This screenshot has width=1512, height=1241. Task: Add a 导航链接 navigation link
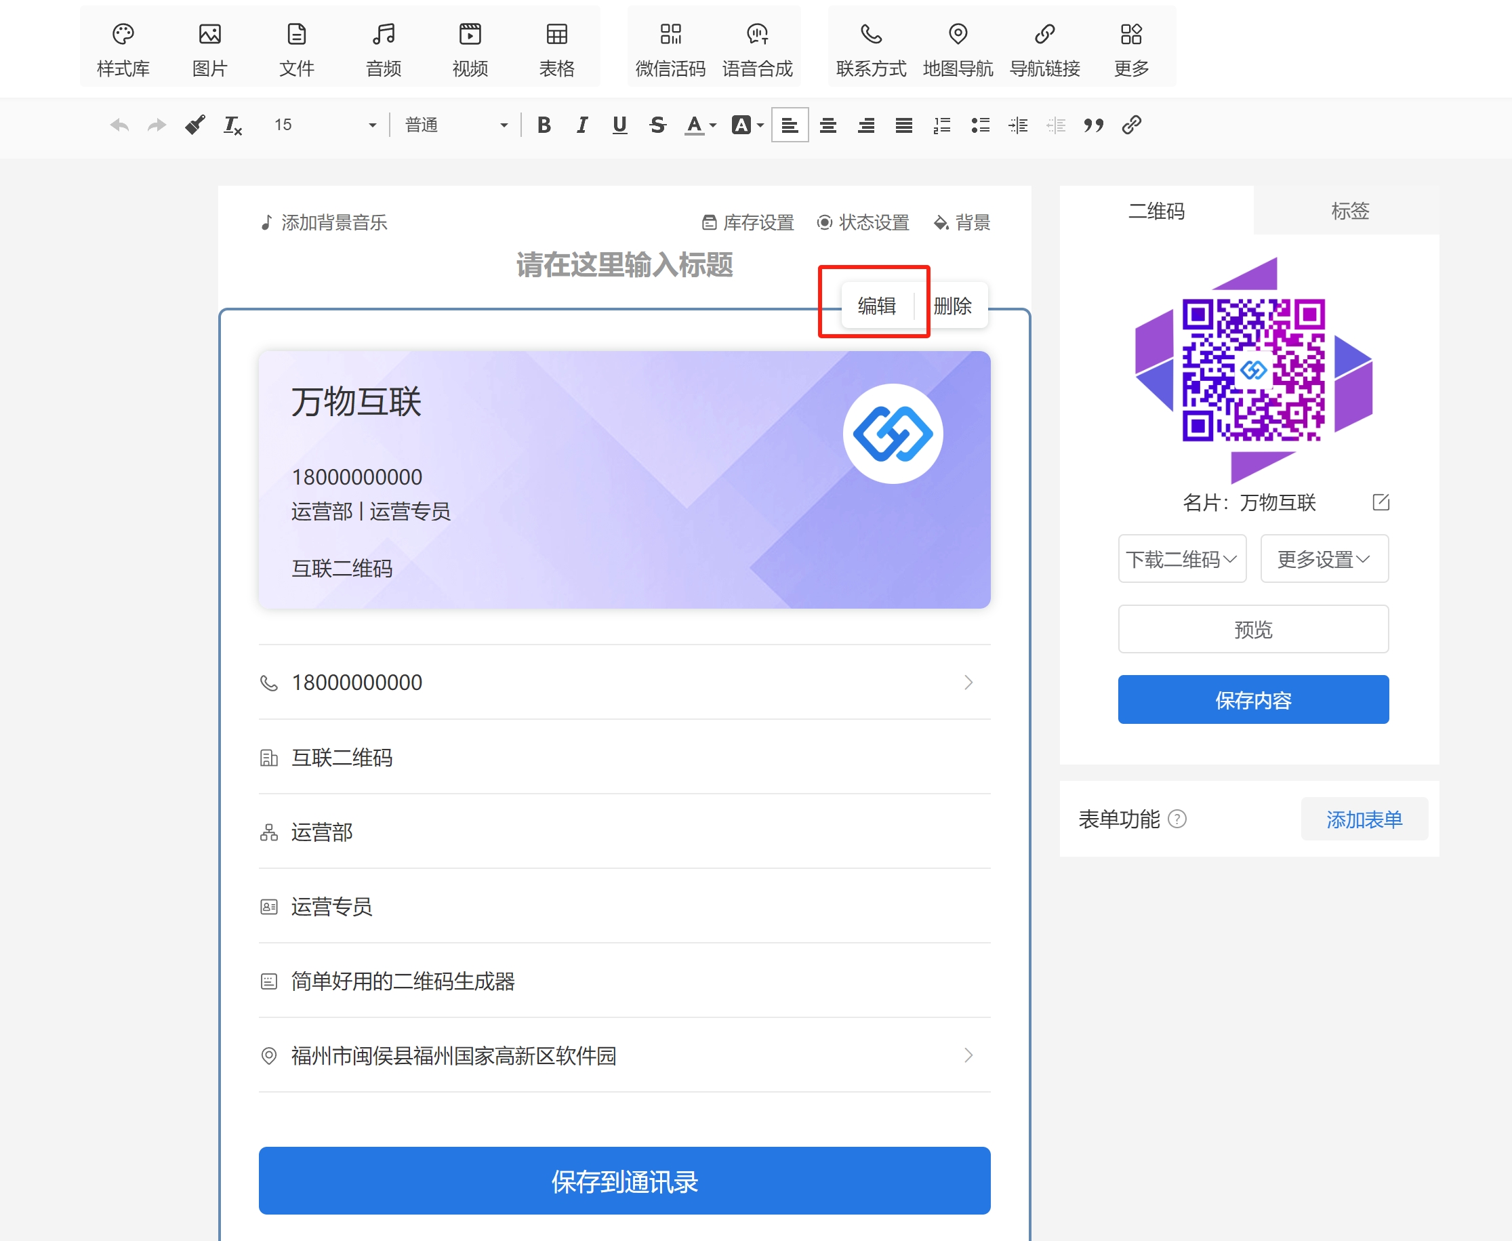1044,49
